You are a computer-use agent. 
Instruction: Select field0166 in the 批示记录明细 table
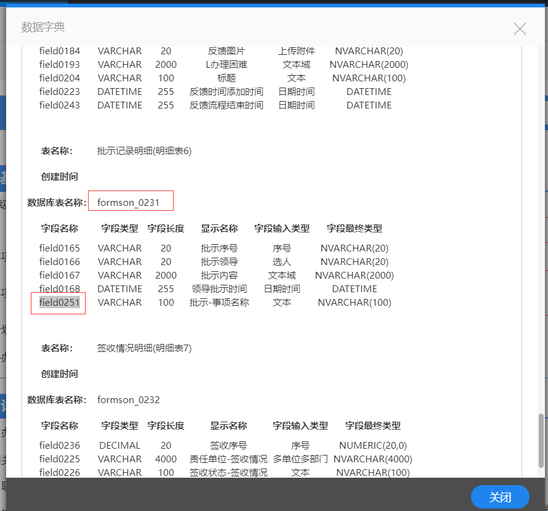tap(59, 262)
